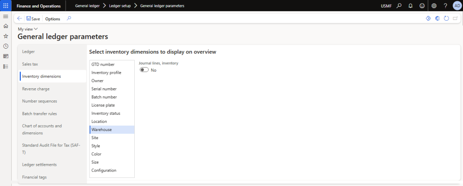Open the Settings gear icon
463x186 pixels.
tap(434, 5)
